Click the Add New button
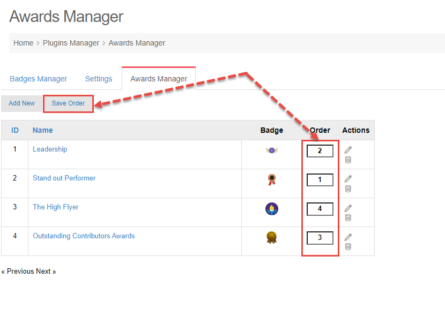The height and width of the screenshot is (309, 445). [x=22, y=103]
